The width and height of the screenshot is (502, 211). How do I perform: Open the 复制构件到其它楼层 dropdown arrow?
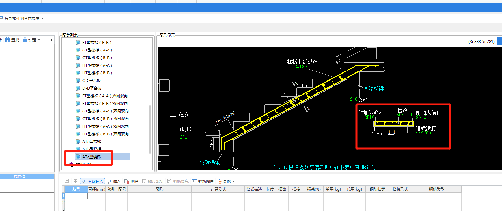click(42, 19)
